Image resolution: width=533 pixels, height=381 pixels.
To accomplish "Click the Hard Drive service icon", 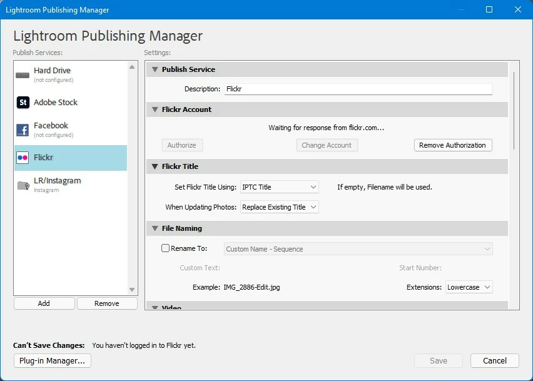I will pos(23,75).
